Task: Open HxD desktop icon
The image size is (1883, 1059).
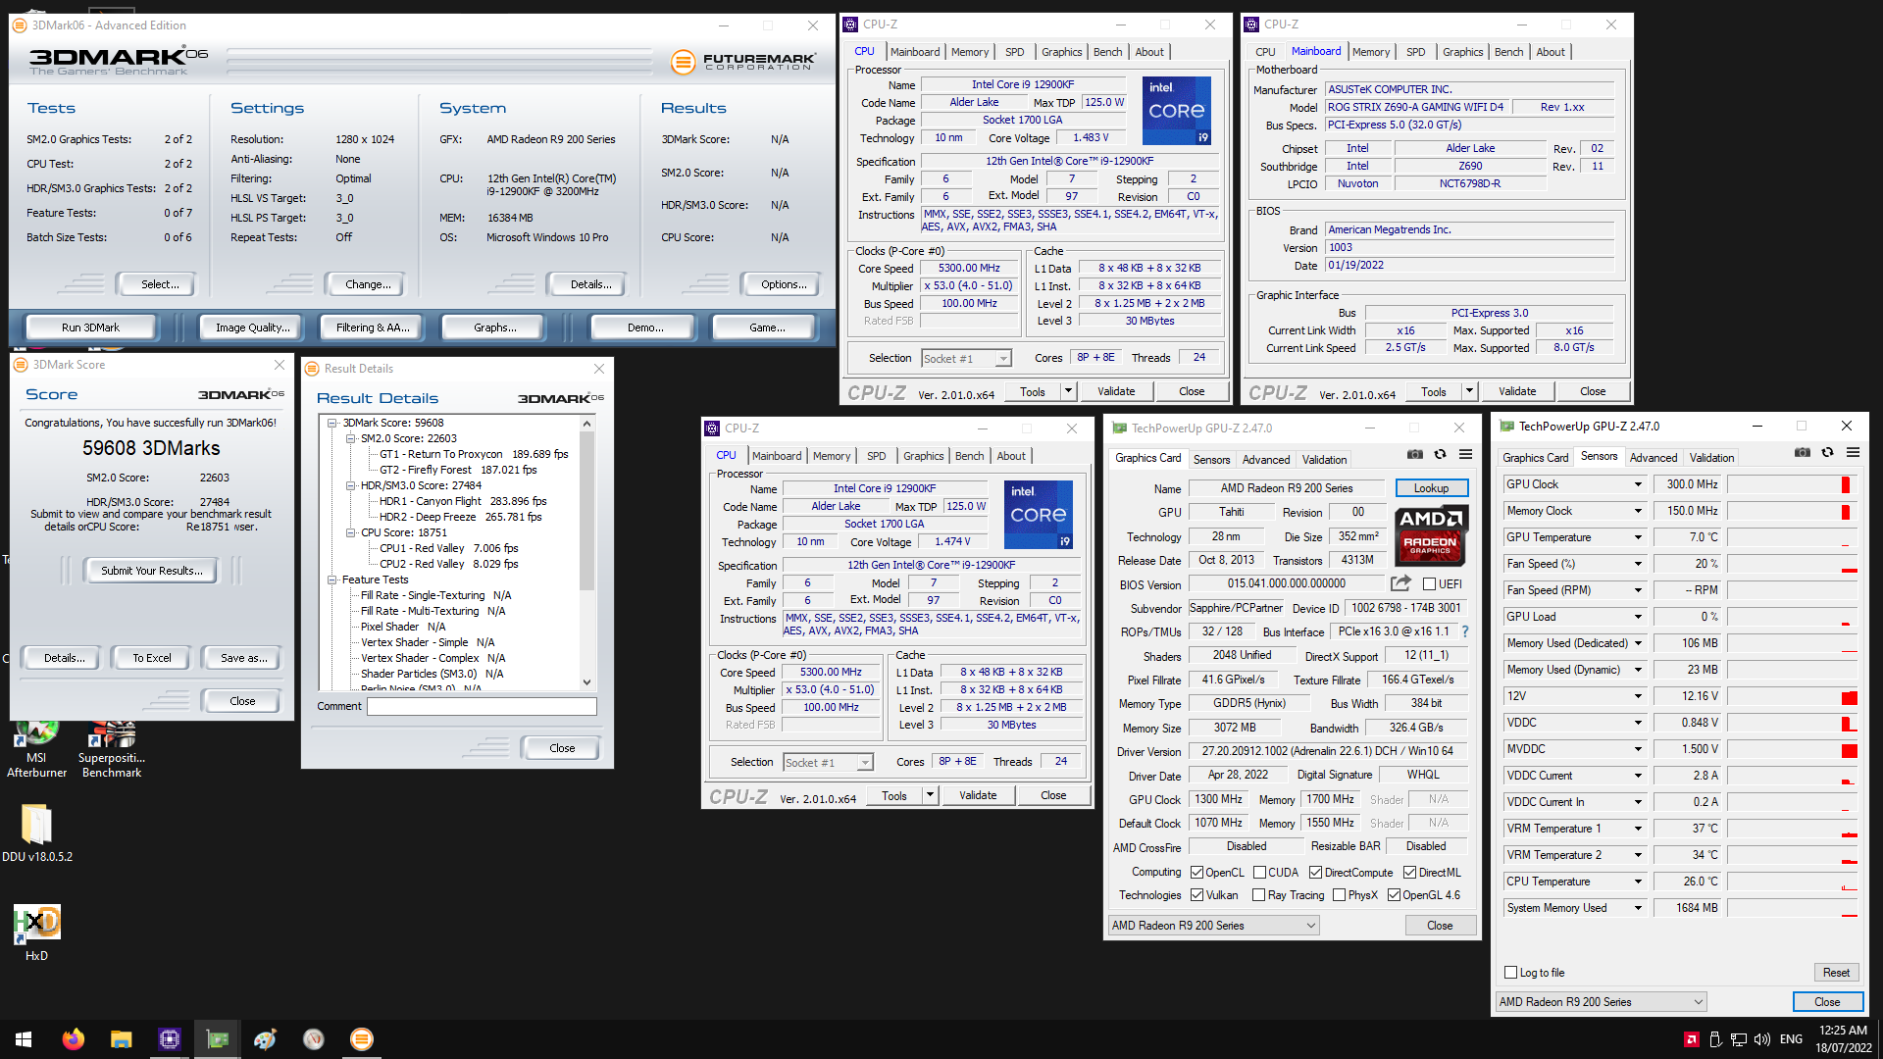Action: tap(36, 933)
